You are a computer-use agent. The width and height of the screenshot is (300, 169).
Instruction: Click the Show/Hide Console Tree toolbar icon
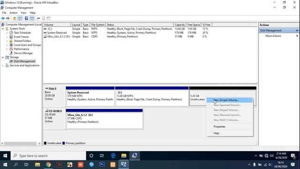point(20,18)
